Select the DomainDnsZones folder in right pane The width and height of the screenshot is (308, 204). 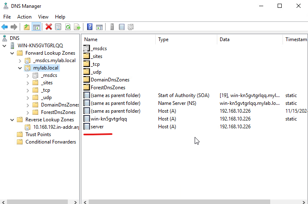point(106,80)
